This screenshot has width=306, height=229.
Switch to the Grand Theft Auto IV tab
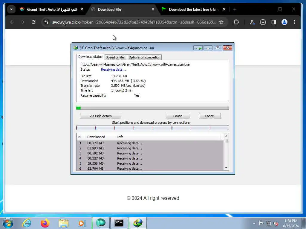51,9
